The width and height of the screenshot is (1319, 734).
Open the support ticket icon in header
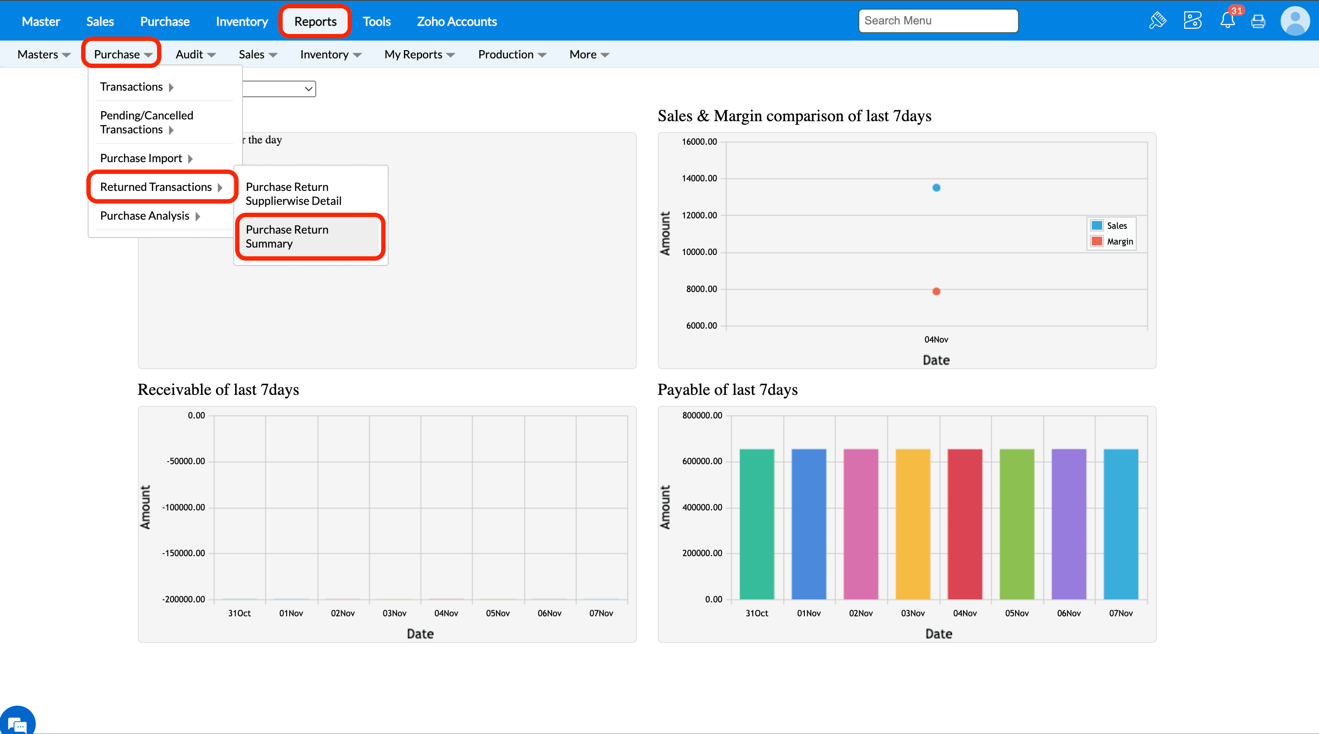1193,21
